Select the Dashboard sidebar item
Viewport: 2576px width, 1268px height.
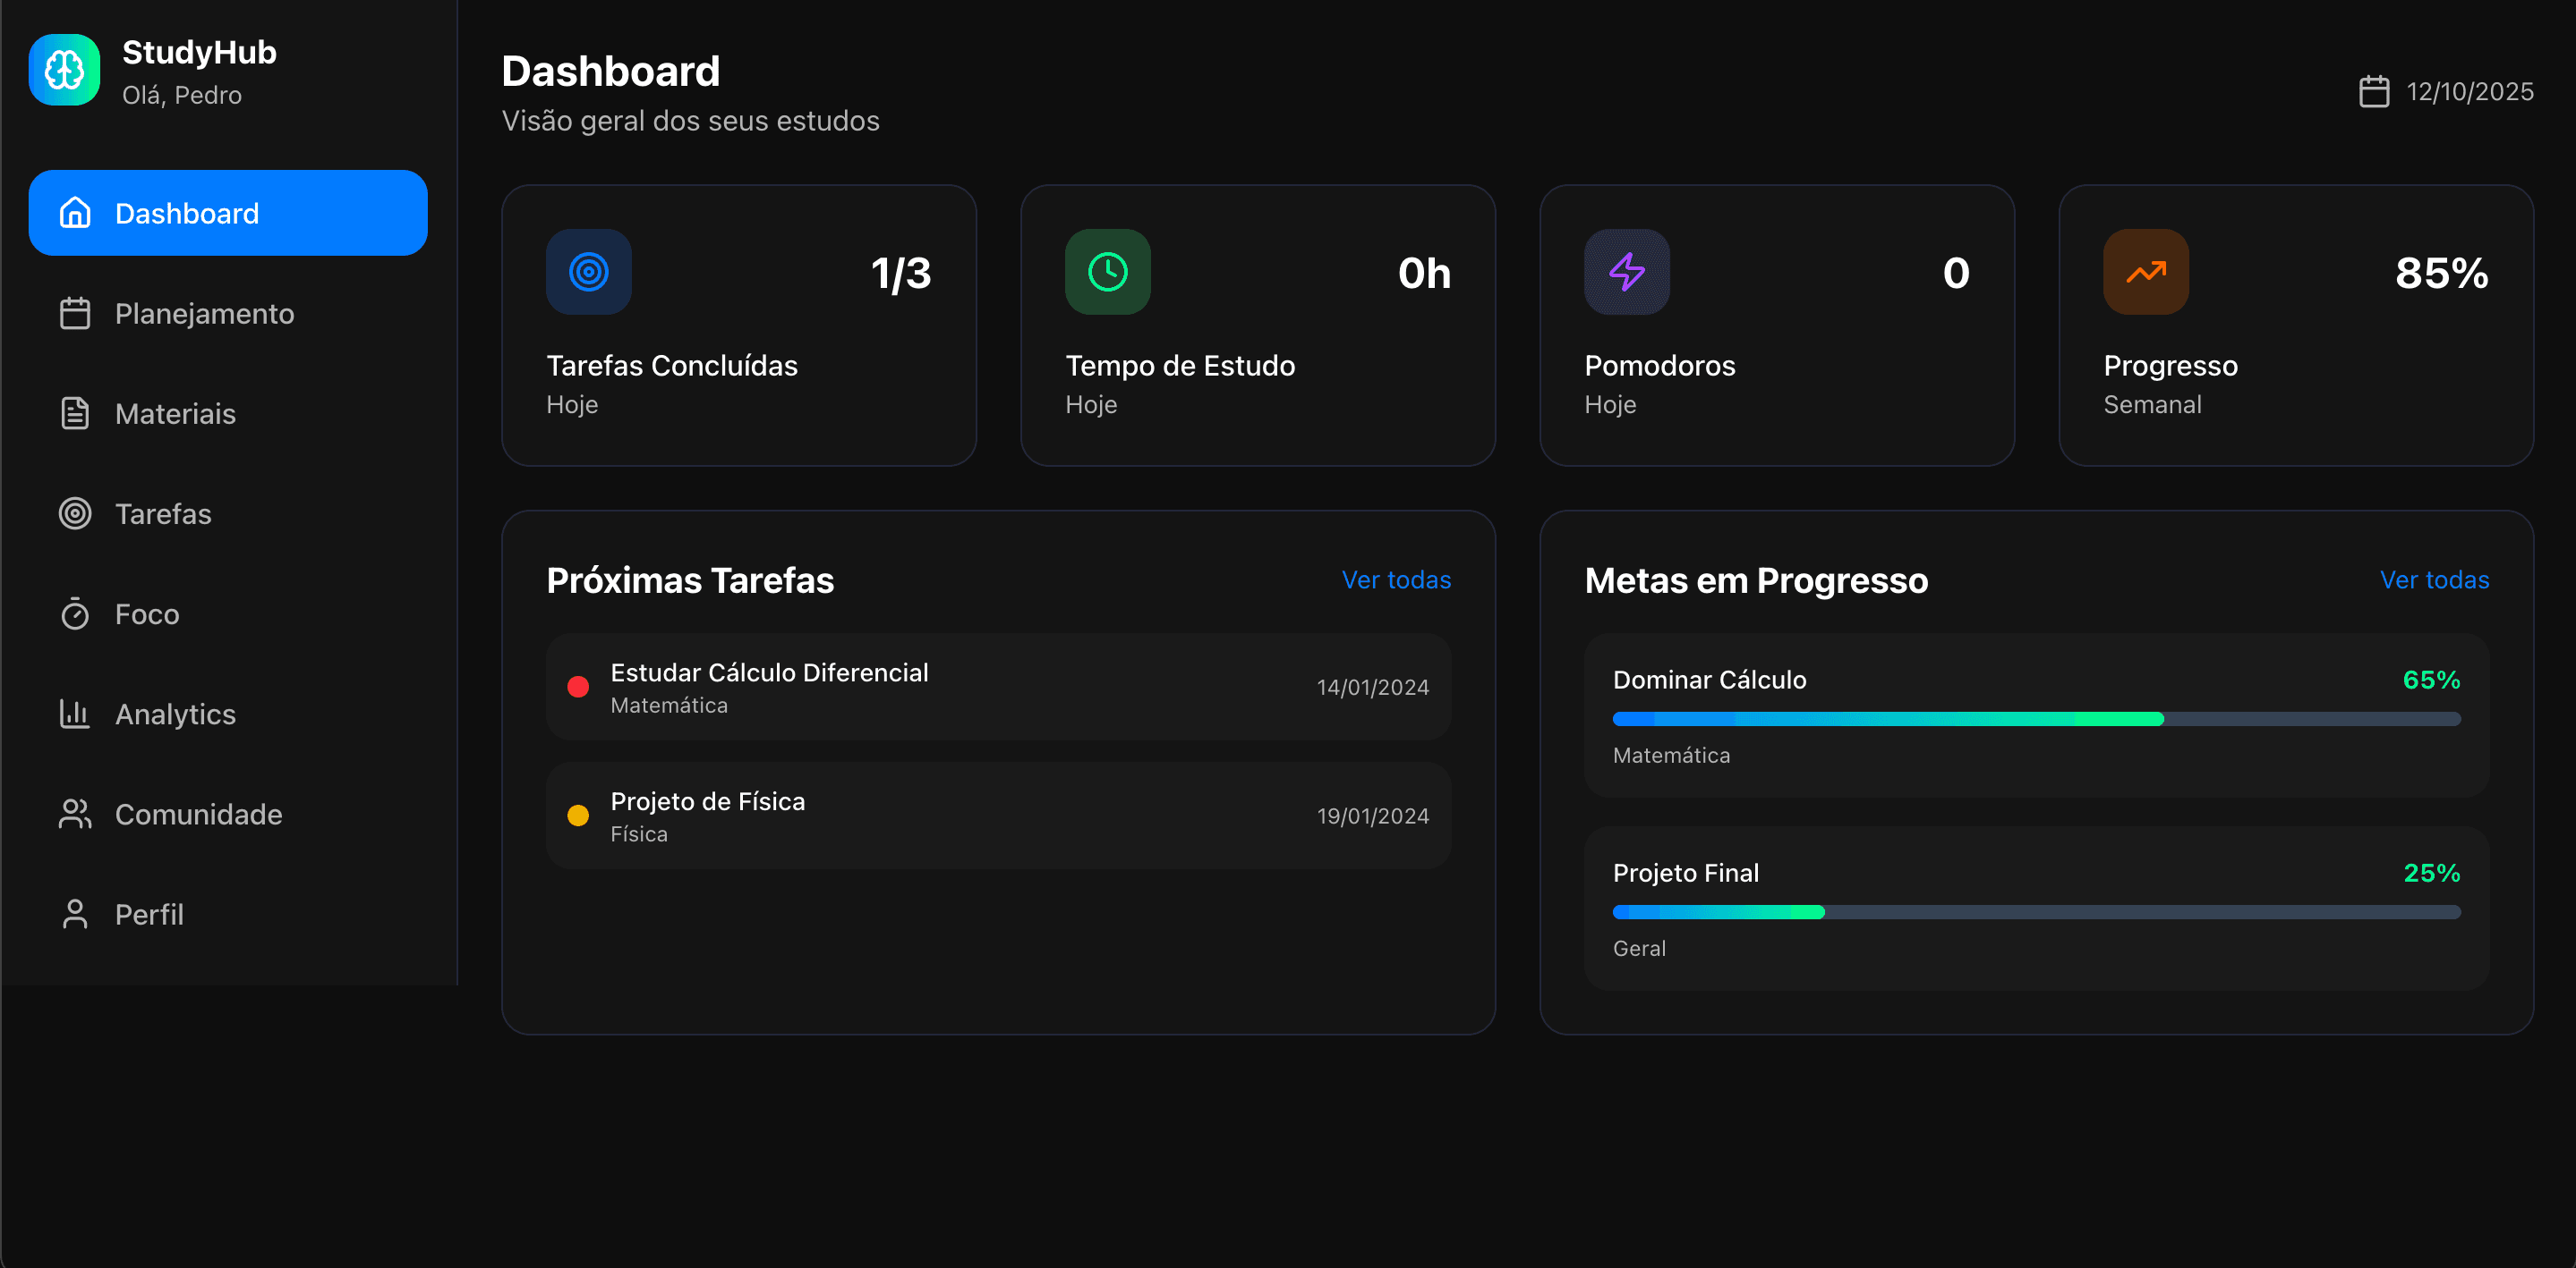[228, 213]
